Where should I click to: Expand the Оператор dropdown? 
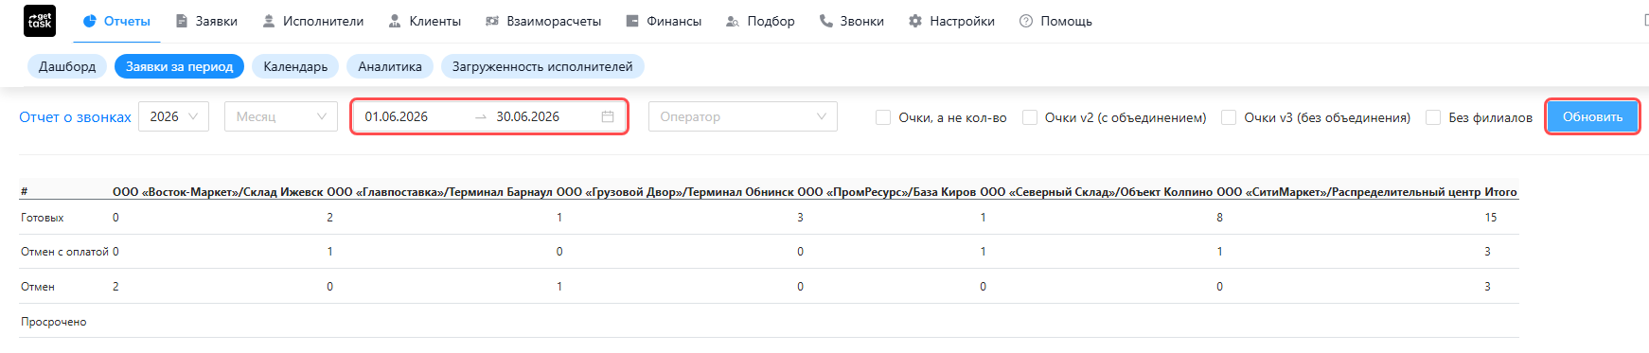(x=743, y=116)
